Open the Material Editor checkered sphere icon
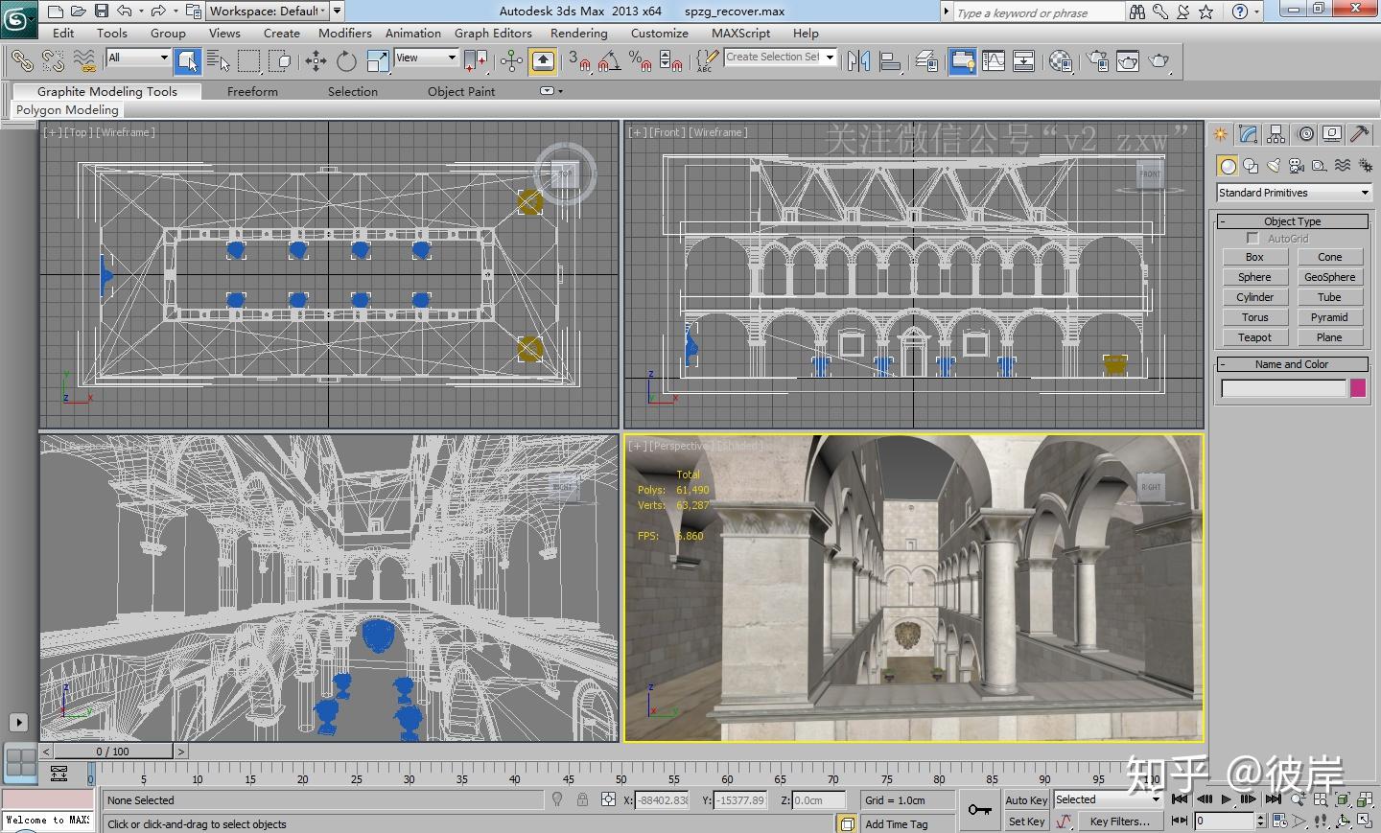Viewport: 1381px width, 833px height. tap(1061, 62)
